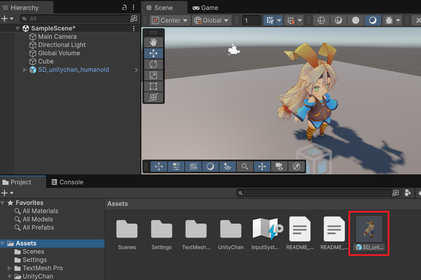This screenshot has width=421, height=280.
Task: Open the Global rotation dropdown
Action: click(212, 21)
